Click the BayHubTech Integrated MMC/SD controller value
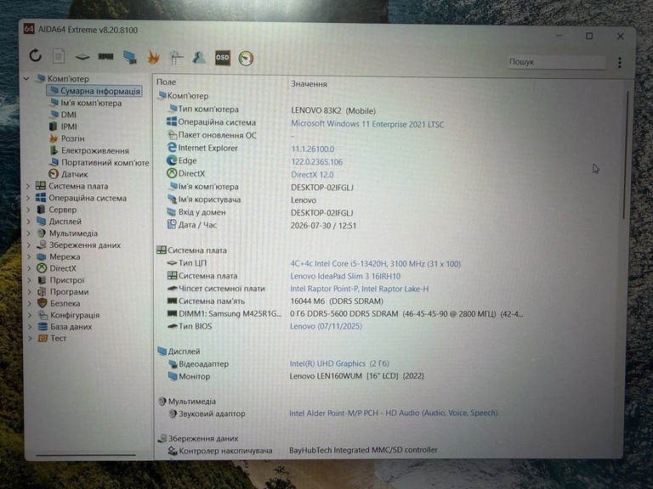Screen dimensions: 653x489 (x=363, y=450)
